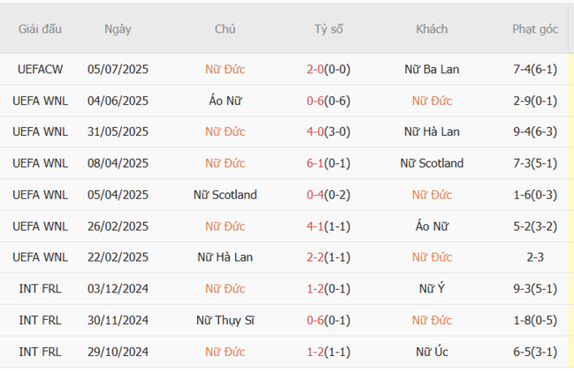Click the Giải đấu column header
This screenshot has height=371, width=574.
pyautogui.click(x=40, y=29)
